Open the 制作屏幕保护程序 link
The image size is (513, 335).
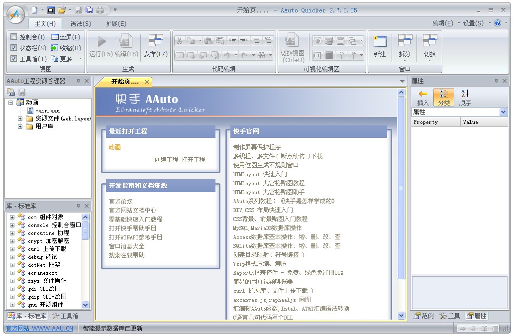click(257, 147)
